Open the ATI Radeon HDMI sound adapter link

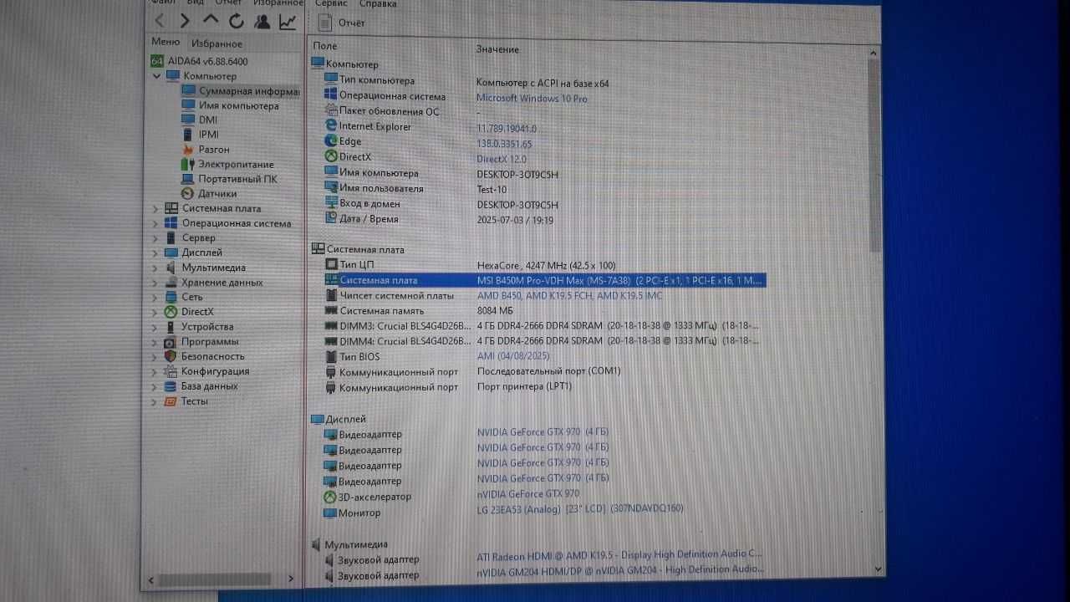[x=619, y=554]
